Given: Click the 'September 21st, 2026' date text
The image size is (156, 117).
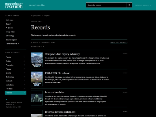Looking at the screenshot, I should pyautogui.click(x=13, y=107).
